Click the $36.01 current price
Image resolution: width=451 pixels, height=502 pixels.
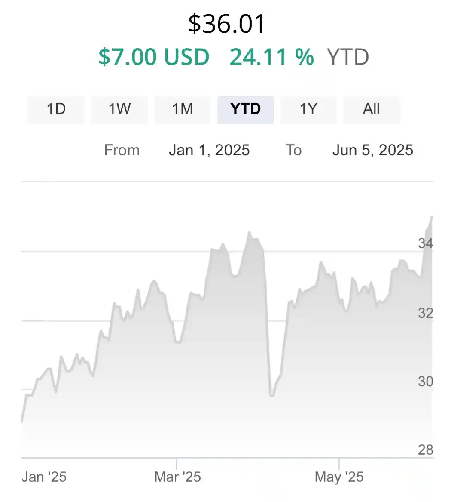pos(226,24)
